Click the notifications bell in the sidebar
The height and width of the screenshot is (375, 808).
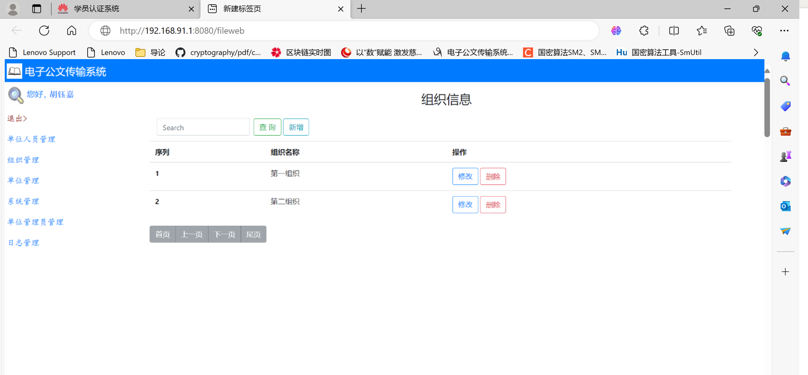click(x=786, y=56)
